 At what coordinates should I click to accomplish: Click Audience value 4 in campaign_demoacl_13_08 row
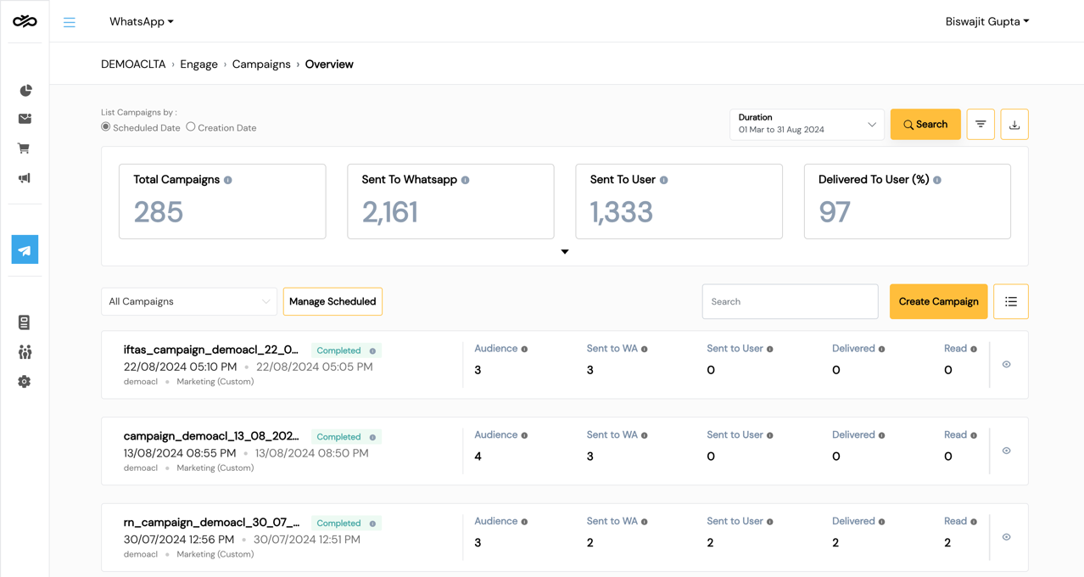478,457
